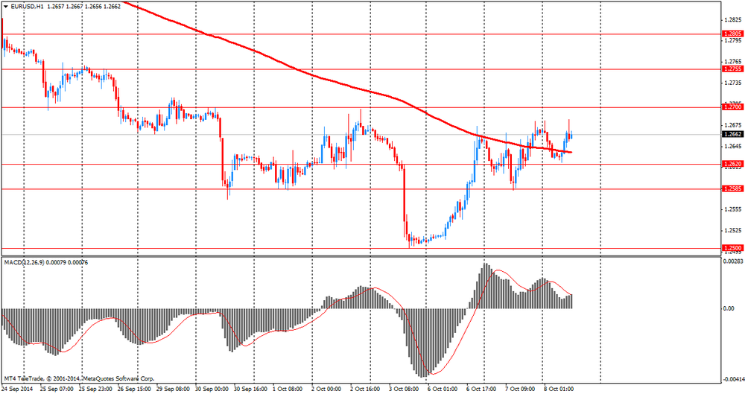745x394 pixels.
Task: Click the 30 Sep 00:00 time label
Action: click(212, 390)
